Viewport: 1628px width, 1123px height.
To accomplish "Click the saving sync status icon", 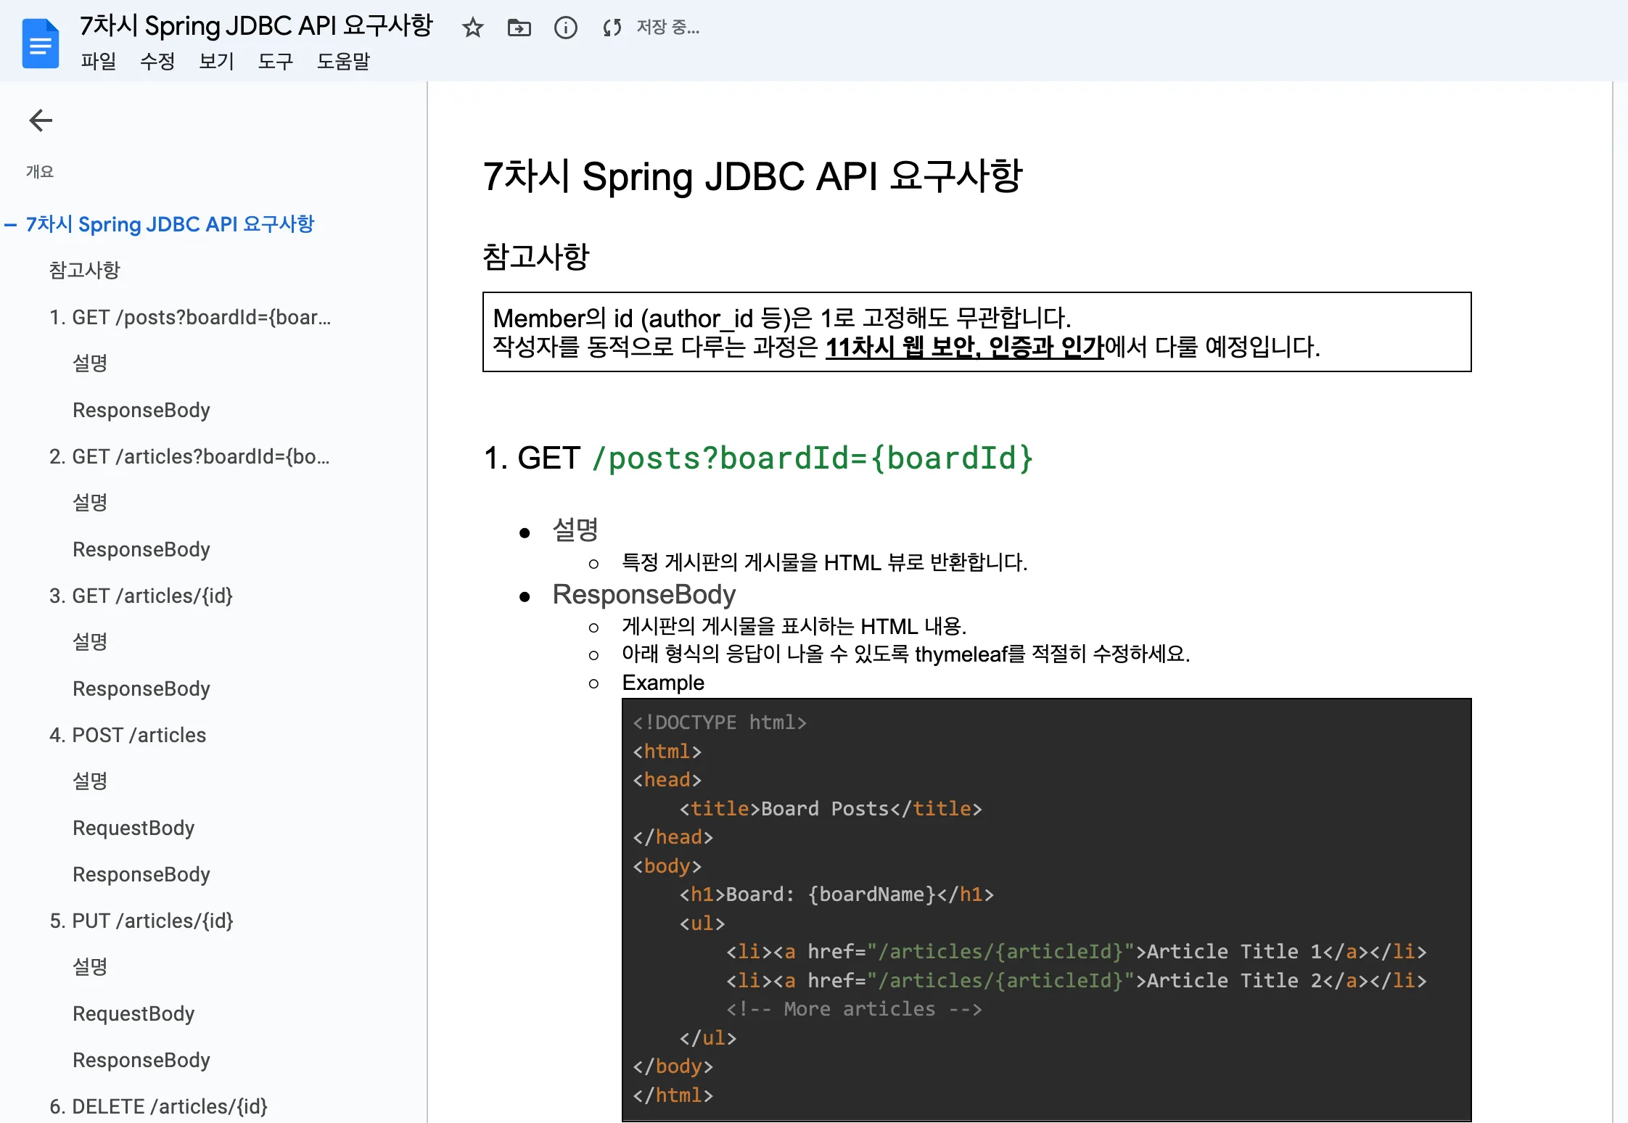I will click(612, 28).
